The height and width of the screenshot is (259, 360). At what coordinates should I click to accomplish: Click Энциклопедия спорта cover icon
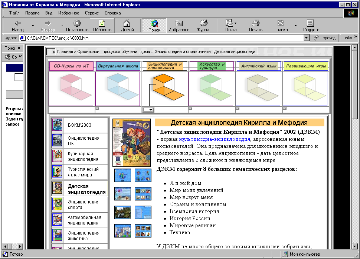tap(57, 204)
